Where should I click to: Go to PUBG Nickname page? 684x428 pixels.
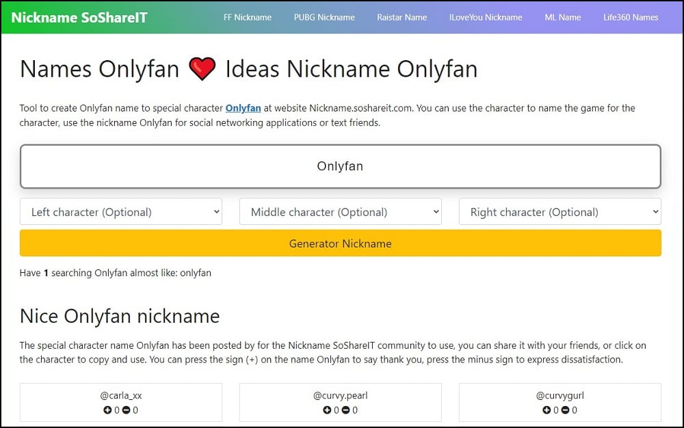pyautogui.click(x=324, y=17)
